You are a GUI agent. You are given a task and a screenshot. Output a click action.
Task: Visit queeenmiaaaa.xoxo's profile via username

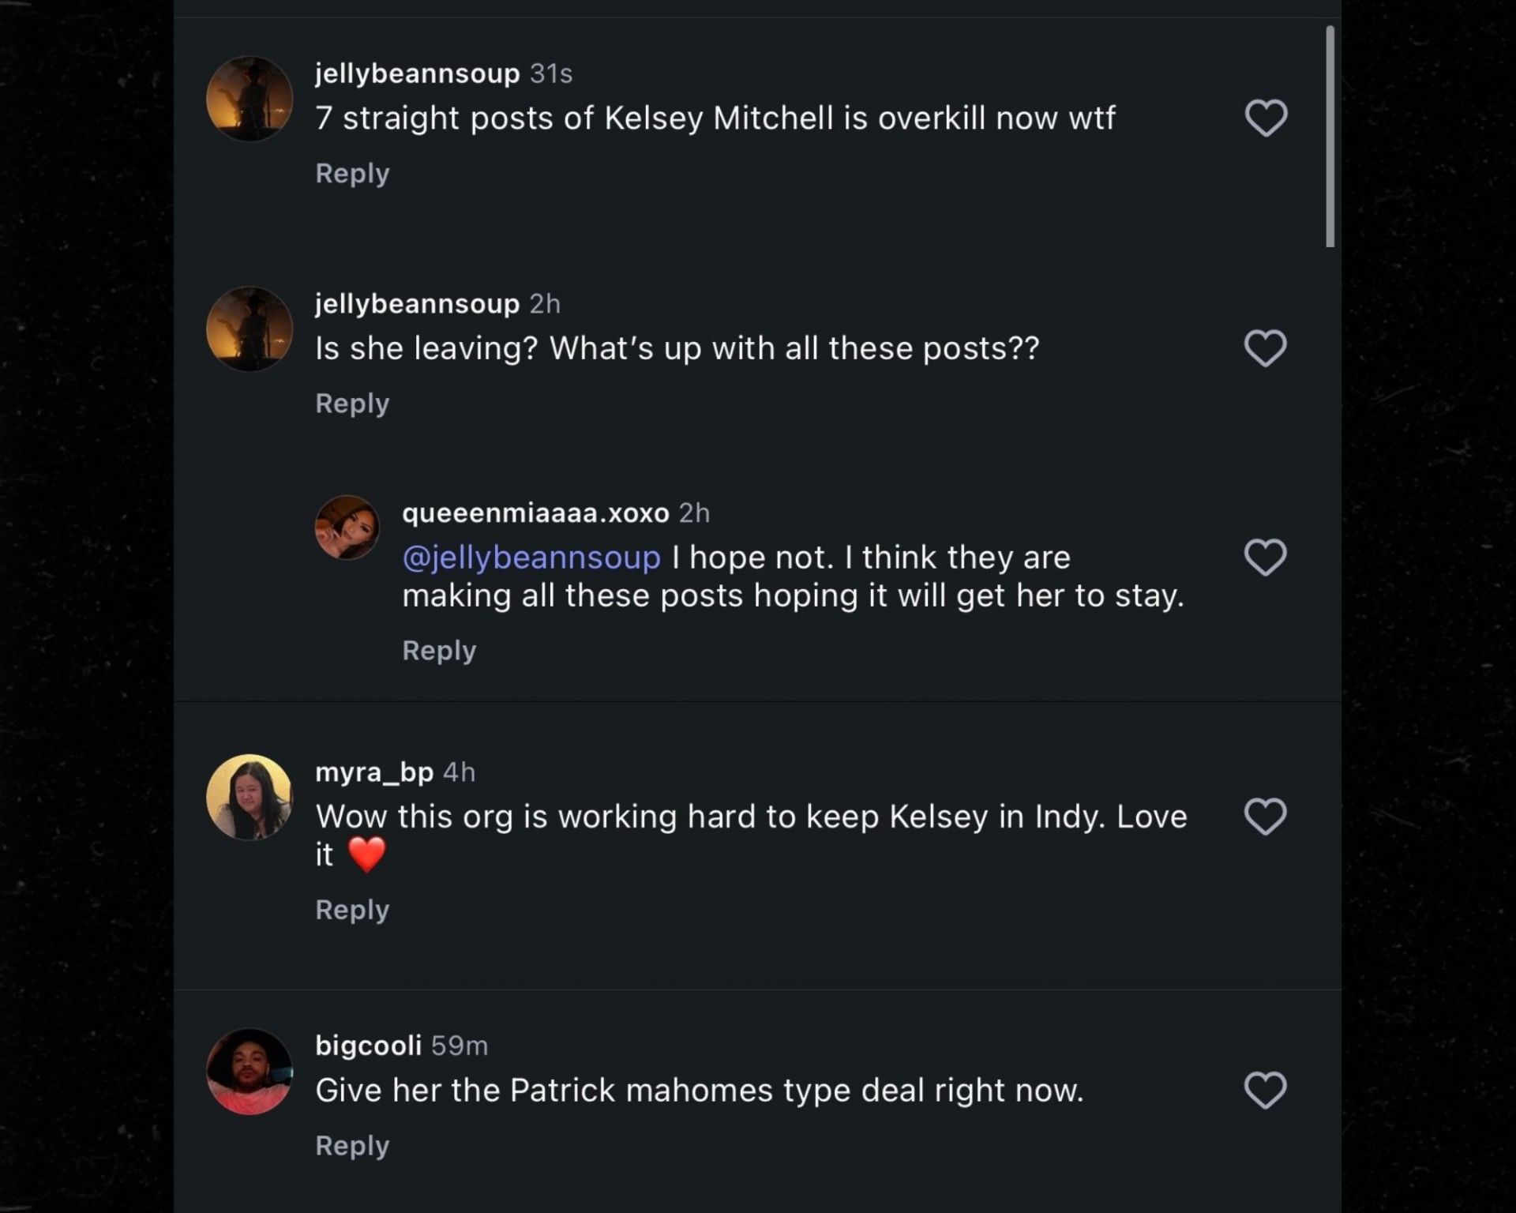coord(535,513)
